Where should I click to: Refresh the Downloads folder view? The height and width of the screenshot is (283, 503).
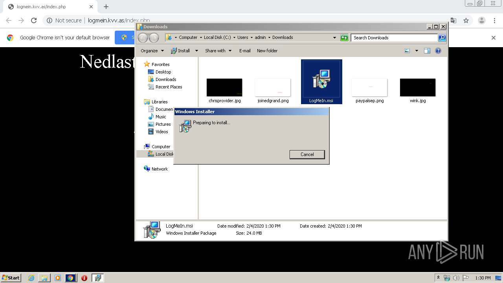tap(344, 38)
